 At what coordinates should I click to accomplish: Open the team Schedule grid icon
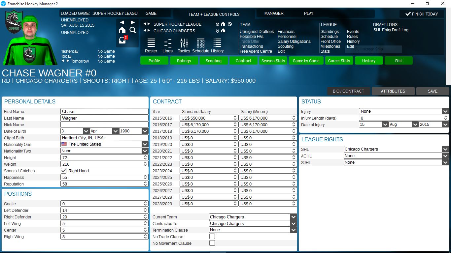pyautogui.click(x=200, y=43)
